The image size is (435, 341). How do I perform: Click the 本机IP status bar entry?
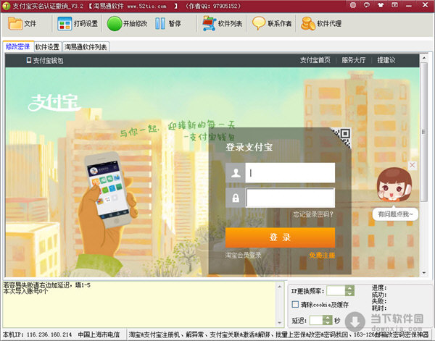tap(37, 334)
